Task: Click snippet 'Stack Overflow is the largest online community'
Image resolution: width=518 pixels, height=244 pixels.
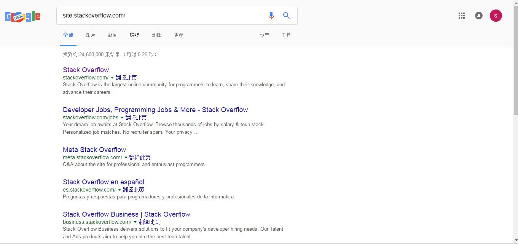Action: [x=174, y=89]
